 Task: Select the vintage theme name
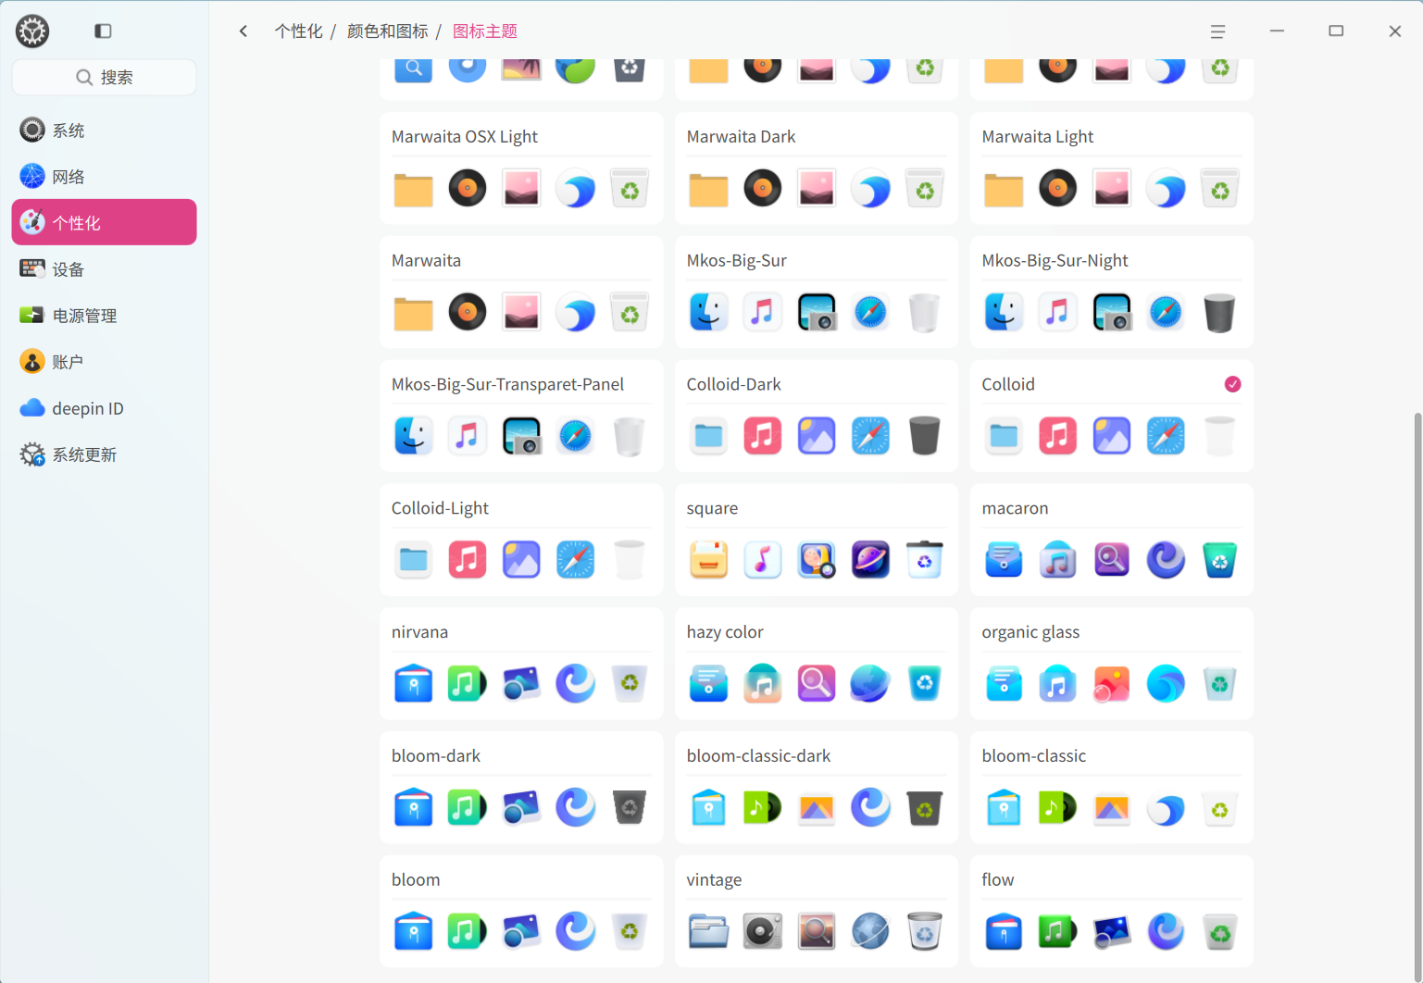pos(714,880)
